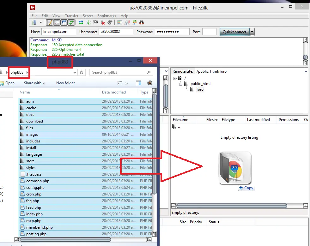Image resolution: width=310 pixels, height=246 pixels.
Task: Cancel the current operation flag icon
Action: coord(95,22)
